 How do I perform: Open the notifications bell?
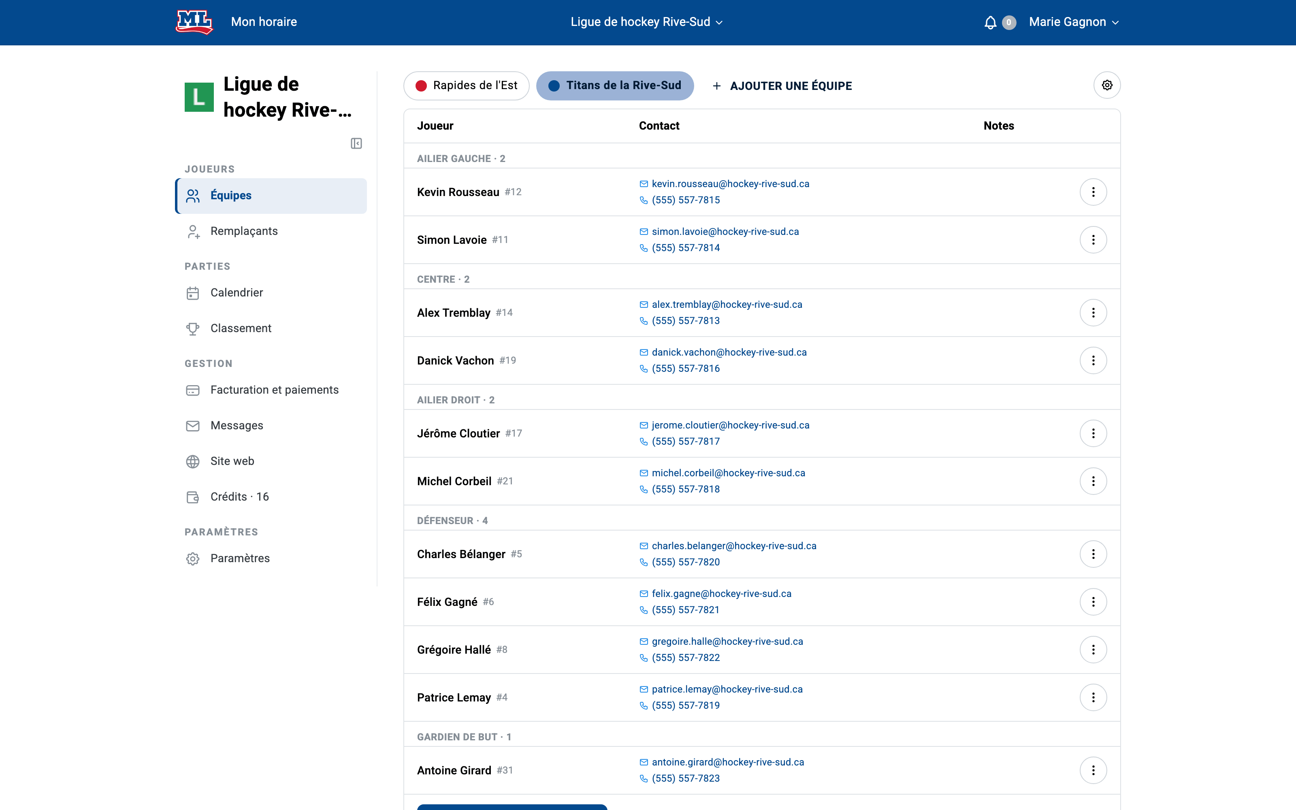point(990,23)
